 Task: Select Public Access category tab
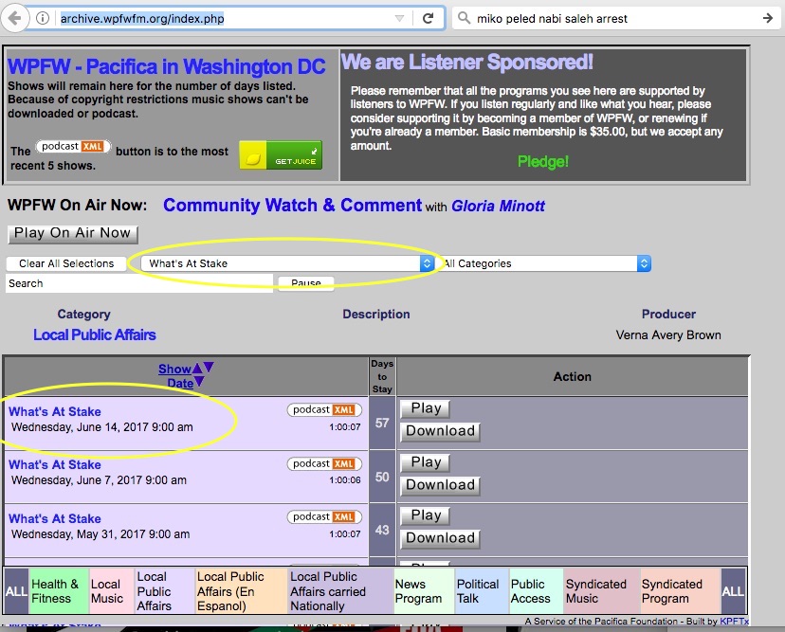536,591
